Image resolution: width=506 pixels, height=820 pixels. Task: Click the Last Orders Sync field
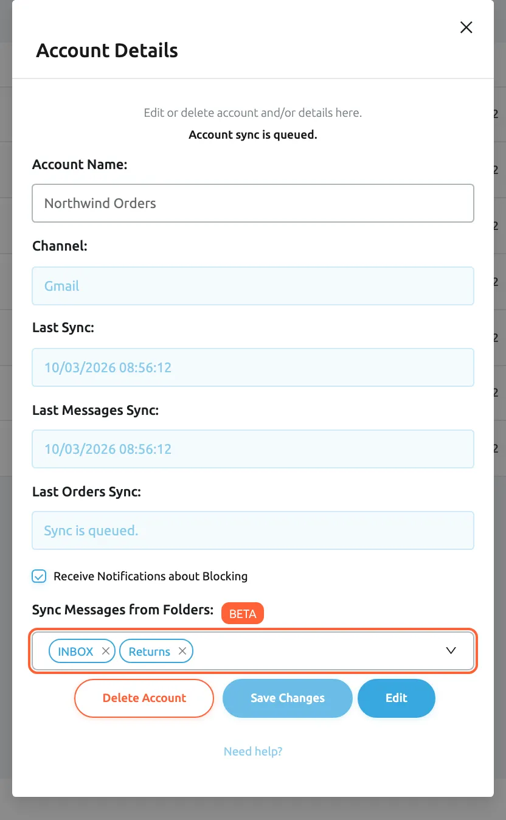coord(253,530)
